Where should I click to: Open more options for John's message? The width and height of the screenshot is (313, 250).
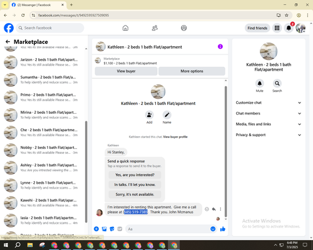[220, 209]
